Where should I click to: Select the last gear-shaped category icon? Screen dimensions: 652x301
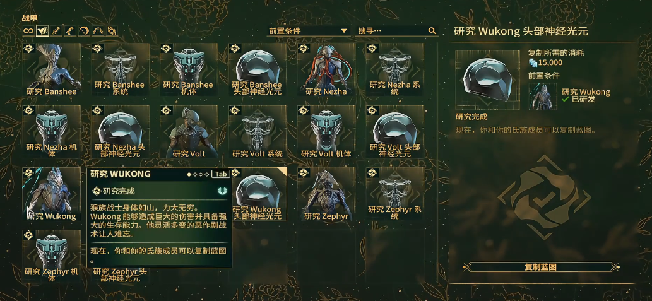(112, 31)
